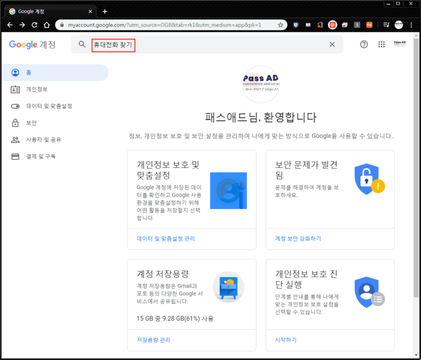Image resolution: width=421 pixels, height=360 pixels.
Task: Click the 데이터 및 맞춤설정 관리 link
Action: [x=166, y=238]
